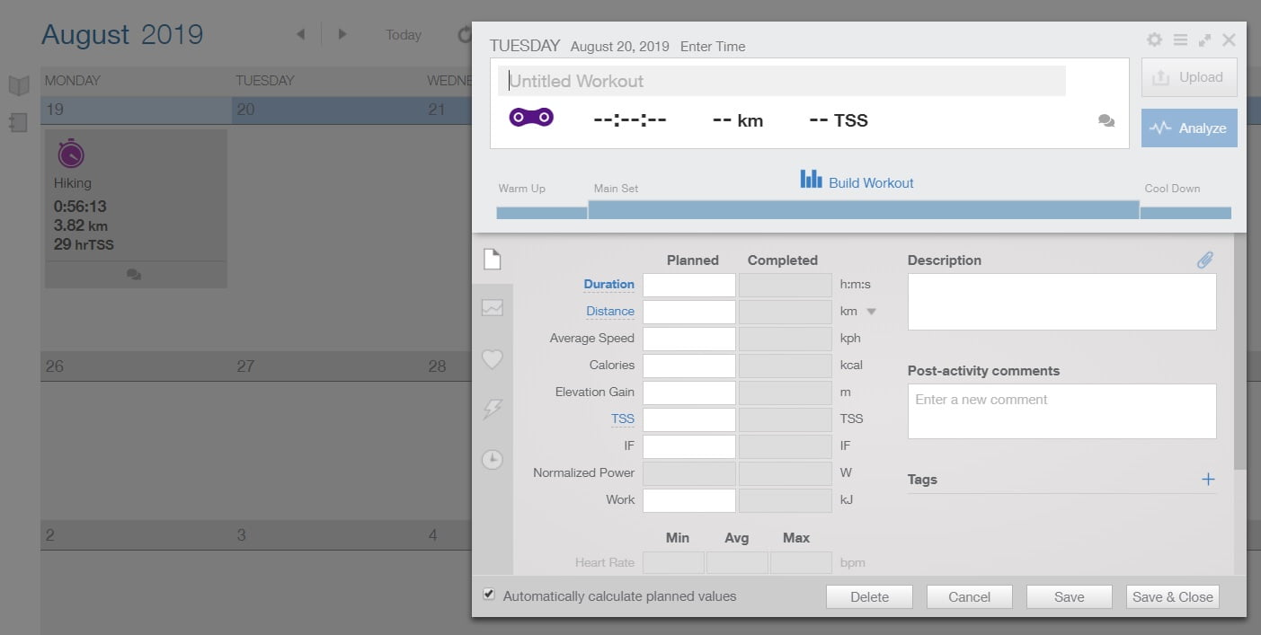Add a new tag with plus icon
The height and width of the screenshot is (635, 1261).
[1208, 480]
